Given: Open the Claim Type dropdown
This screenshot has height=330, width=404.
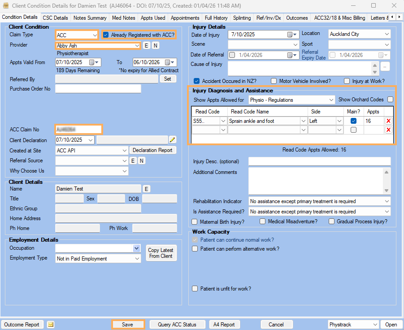Looking at the screenshot, I should 94,35.
